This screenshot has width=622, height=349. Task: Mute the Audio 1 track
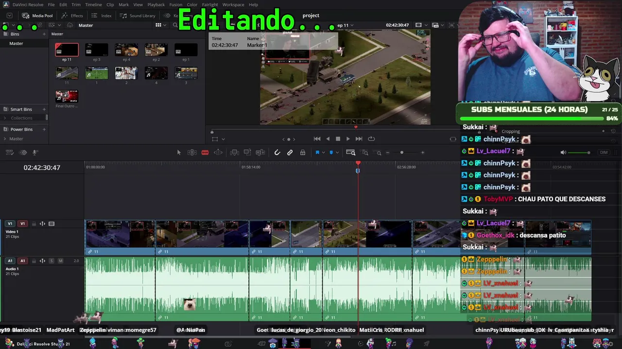point(60,261)
